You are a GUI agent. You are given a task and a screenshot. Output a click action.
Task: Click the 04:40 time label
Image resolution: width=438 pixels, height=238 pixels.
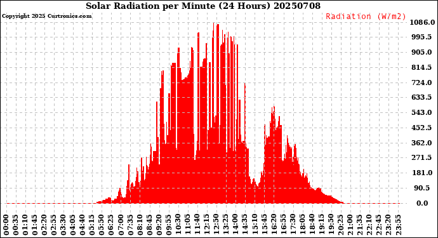83,225
